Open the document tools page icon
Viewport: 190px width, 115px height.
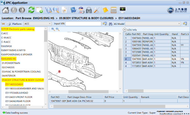click(x=64, y=10)
